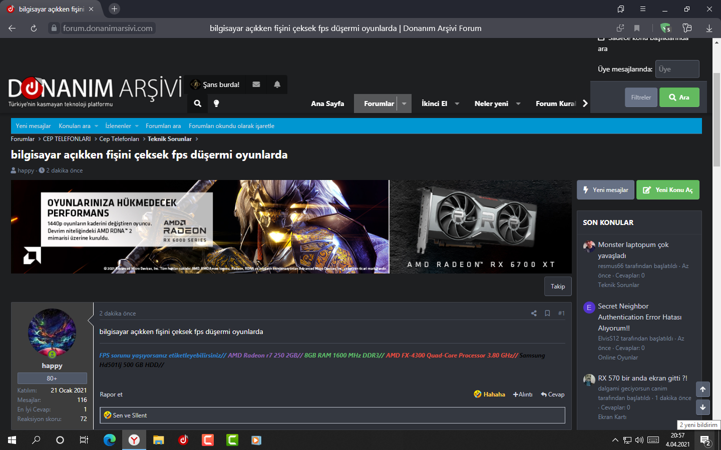Click the grey Yeni mesajlar button with lightning icon
Screen dimensions: 721x450
[605, 190]
